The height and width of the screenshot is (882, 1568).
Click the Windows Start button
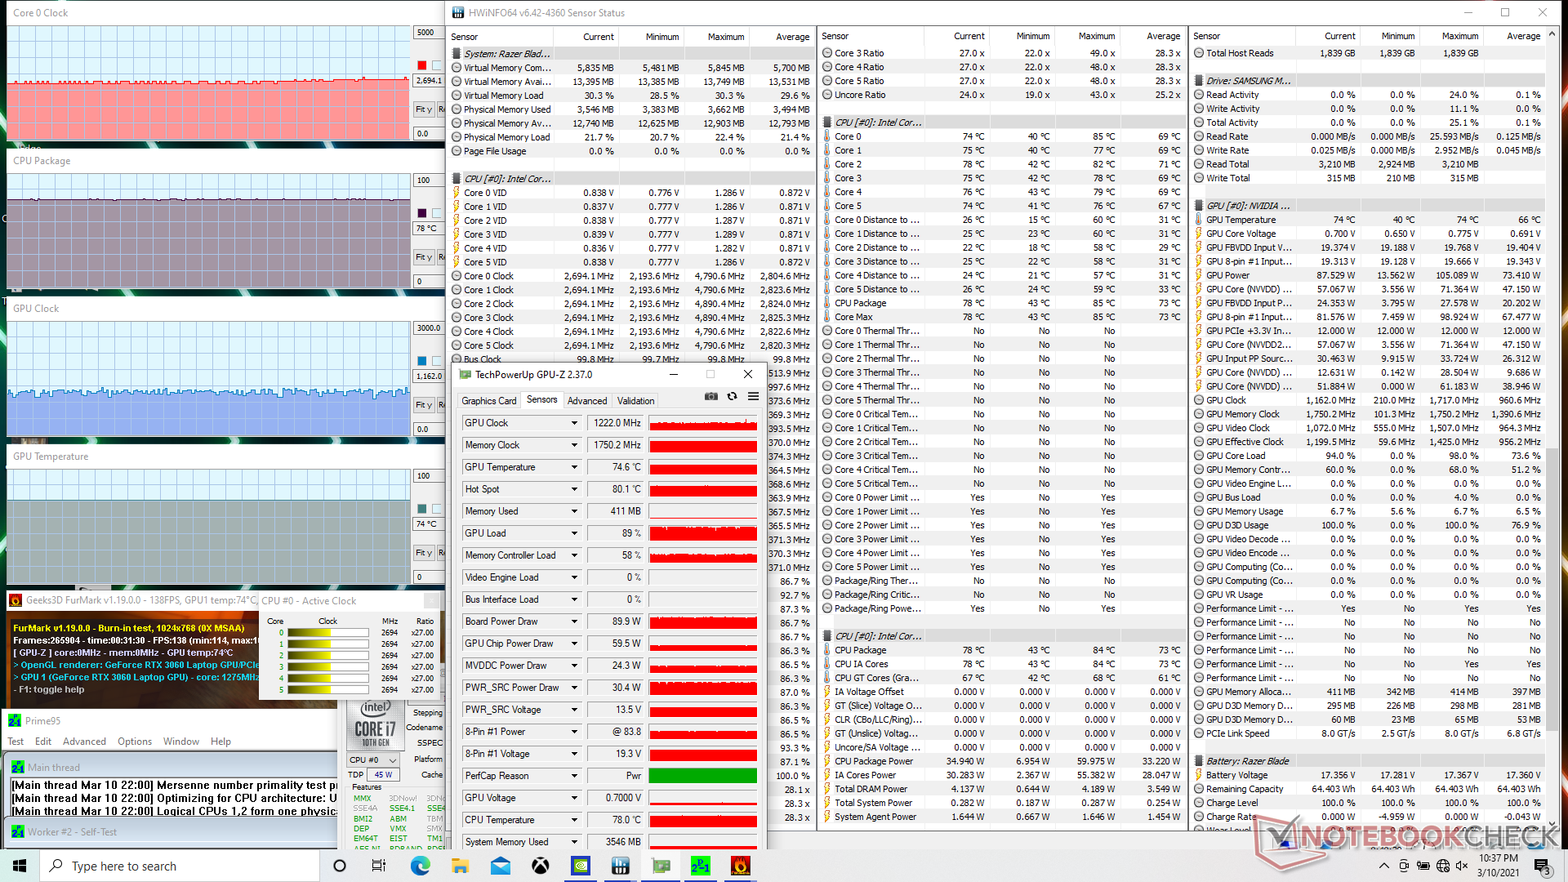pyautogui.click(x=20, y=866)
